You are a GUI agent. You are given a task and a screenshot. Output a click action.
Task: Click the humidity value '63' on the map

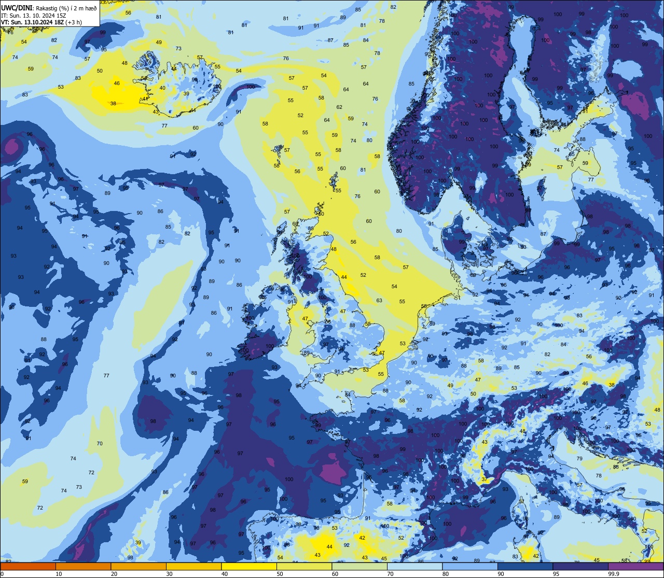[379, 301]
